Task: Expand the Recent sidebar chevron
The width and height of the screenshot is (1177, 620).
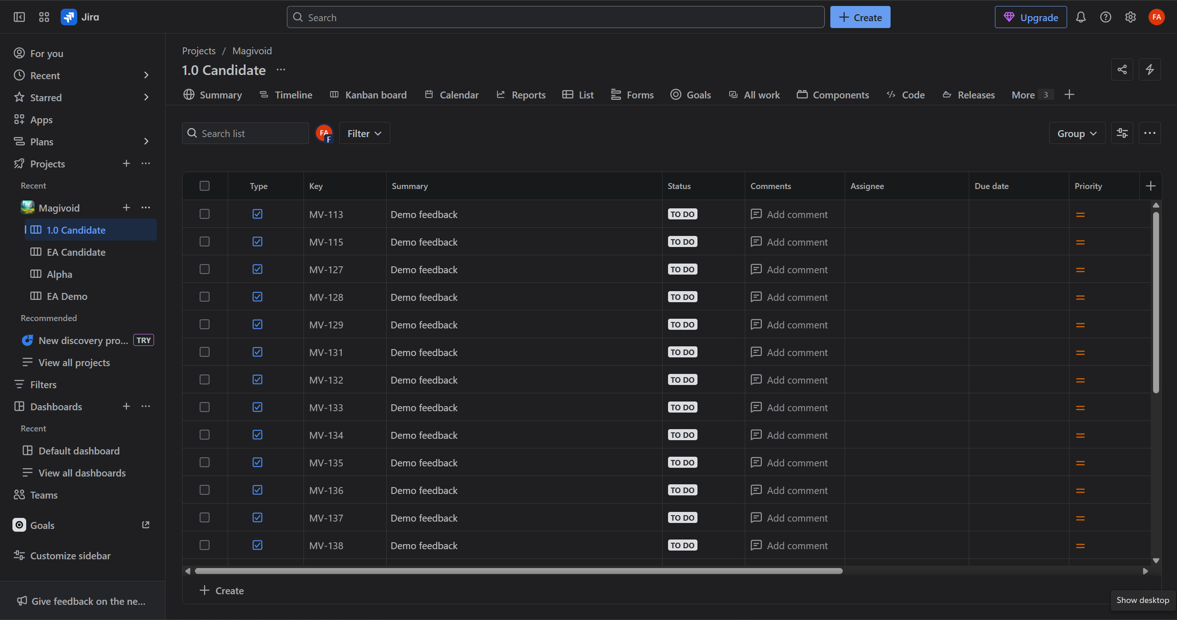Action: point(146,75)
